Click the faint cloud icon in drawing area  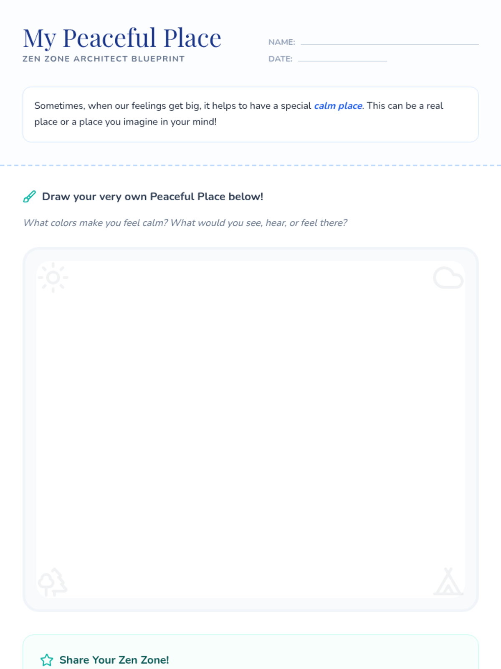point(448,278)
